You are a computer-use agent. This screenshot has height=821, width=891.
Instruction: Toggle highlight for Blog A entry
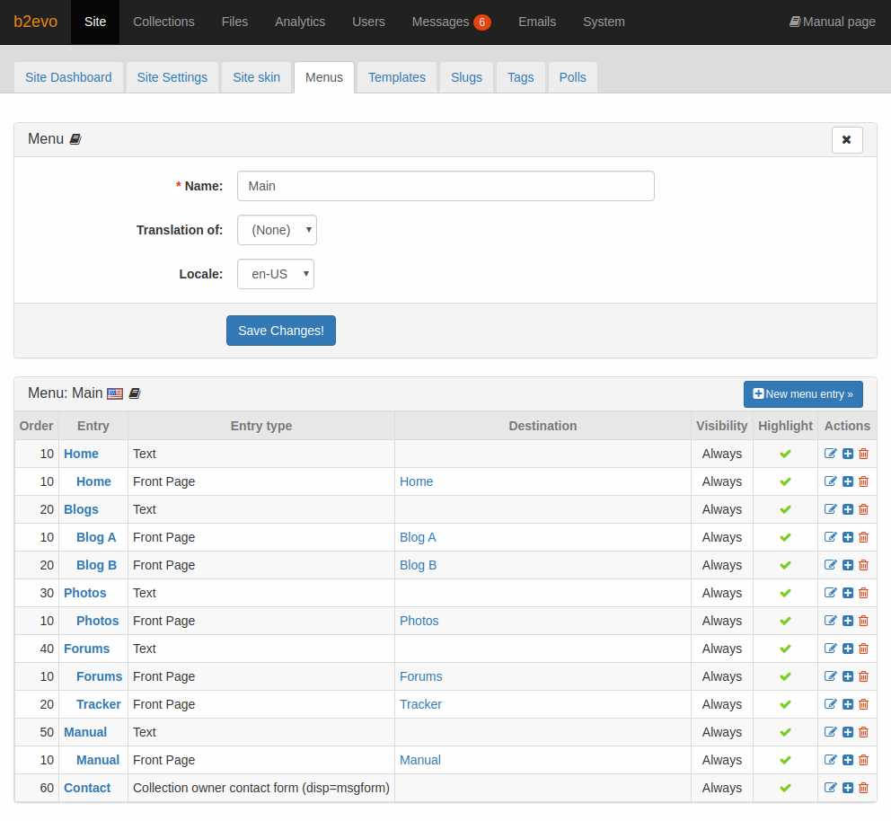(785, 537)
